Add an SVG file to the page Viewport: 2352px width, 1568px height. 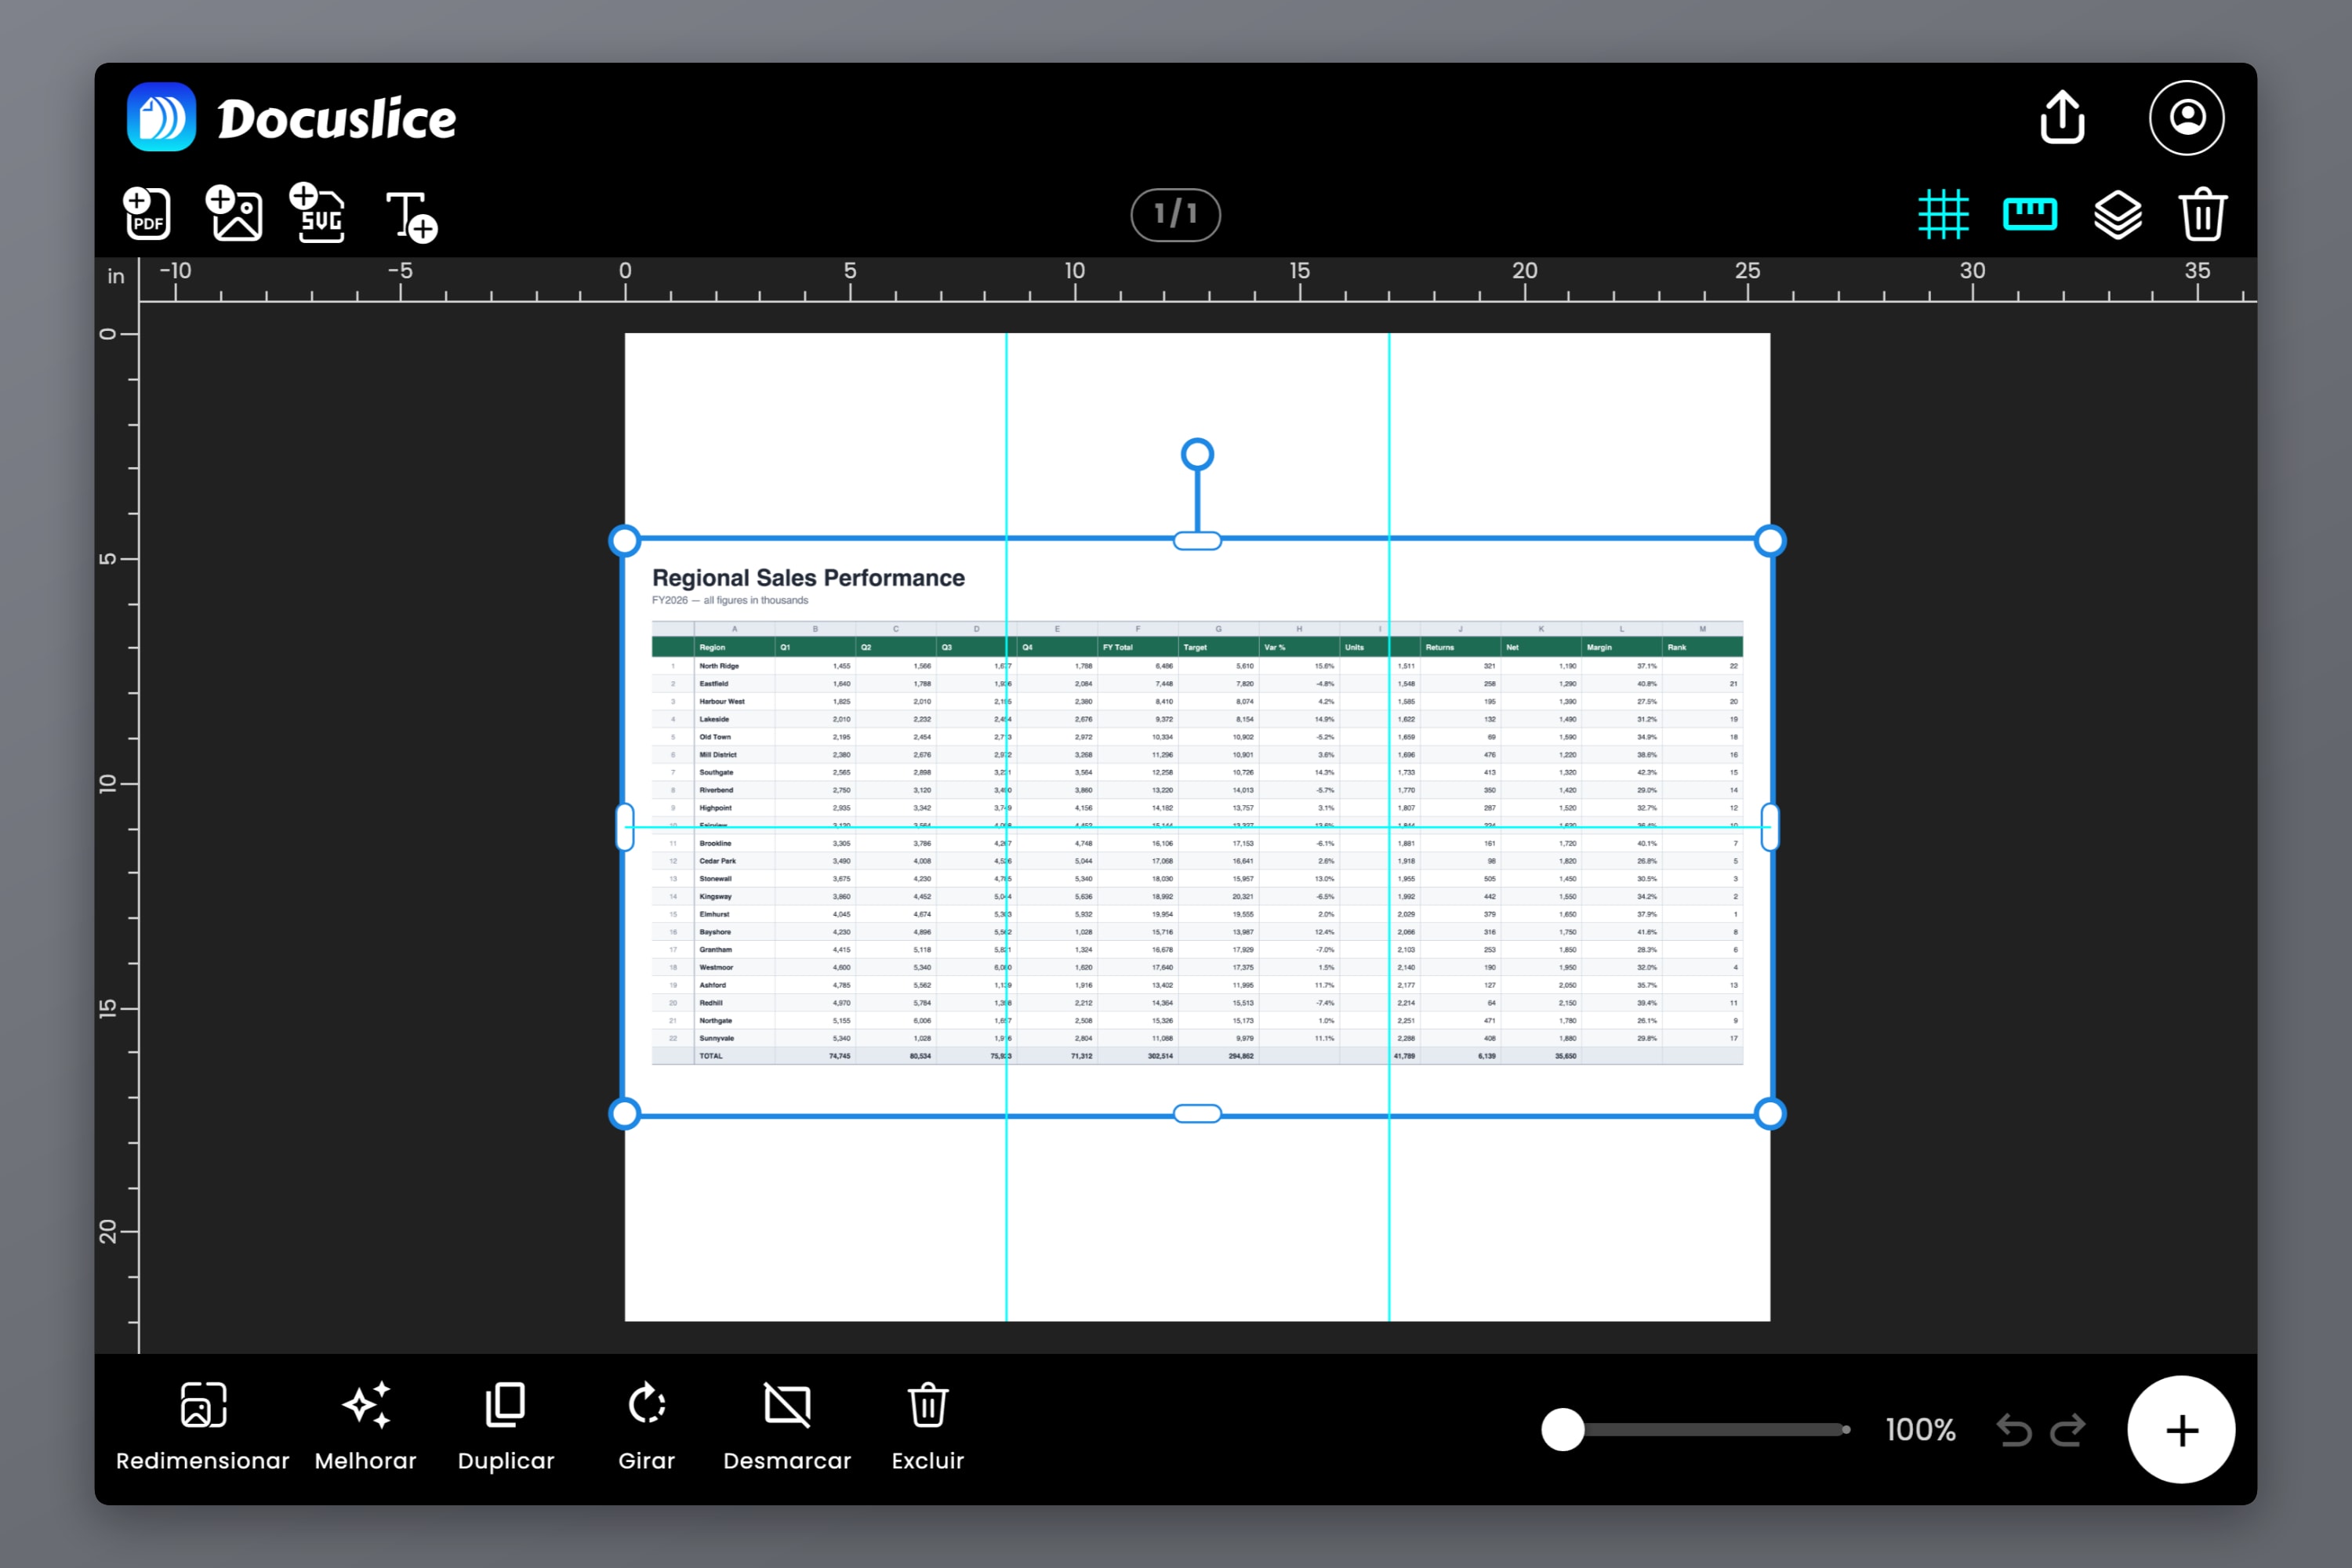(318, 213)
